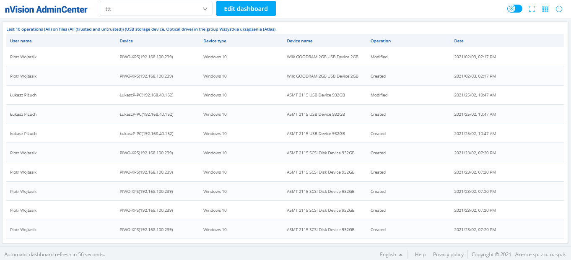Click the Device type column header
The width and height of the screenshot is (571, 260).
215,41
